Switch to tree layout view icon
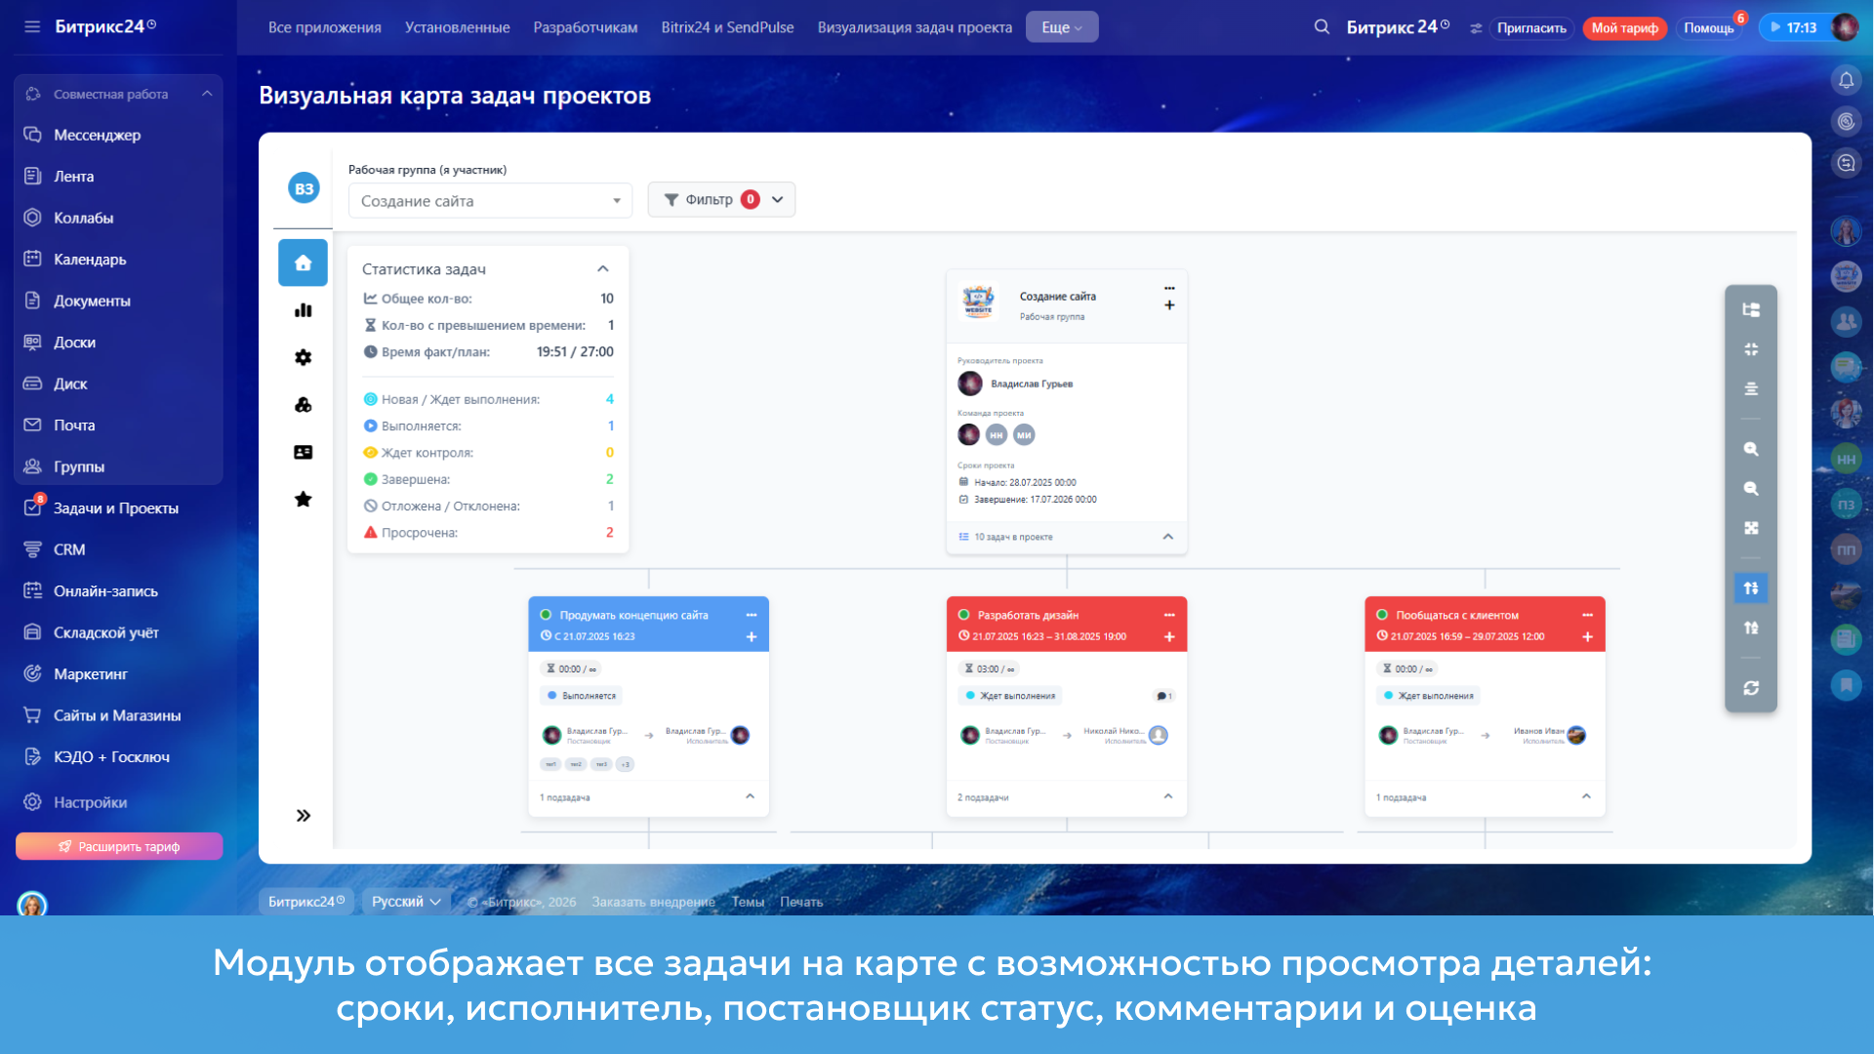Viewport: 1874px width, 1054px height. (x=1751, y=309)
